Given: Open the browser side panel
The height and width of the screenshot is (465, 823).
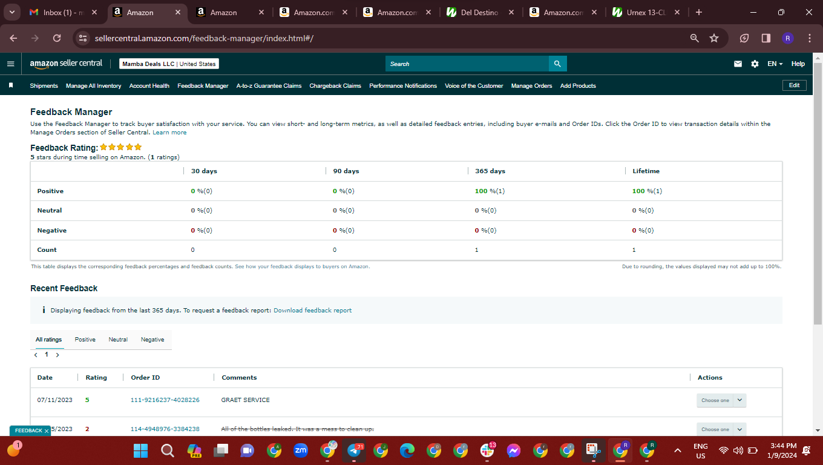Looking at the screenshot, I should point(766,38).
